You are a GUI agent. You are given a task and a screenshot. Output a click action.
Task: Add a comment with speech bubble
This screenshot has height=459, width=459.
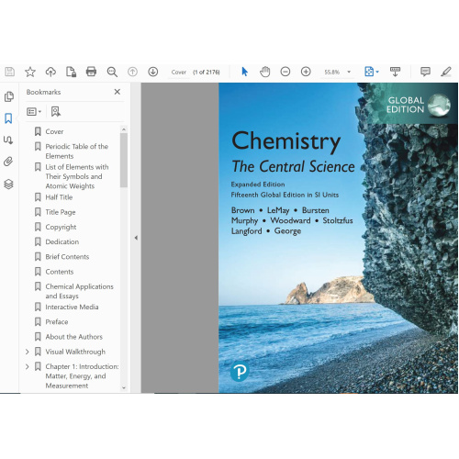(x=425, y=72)
